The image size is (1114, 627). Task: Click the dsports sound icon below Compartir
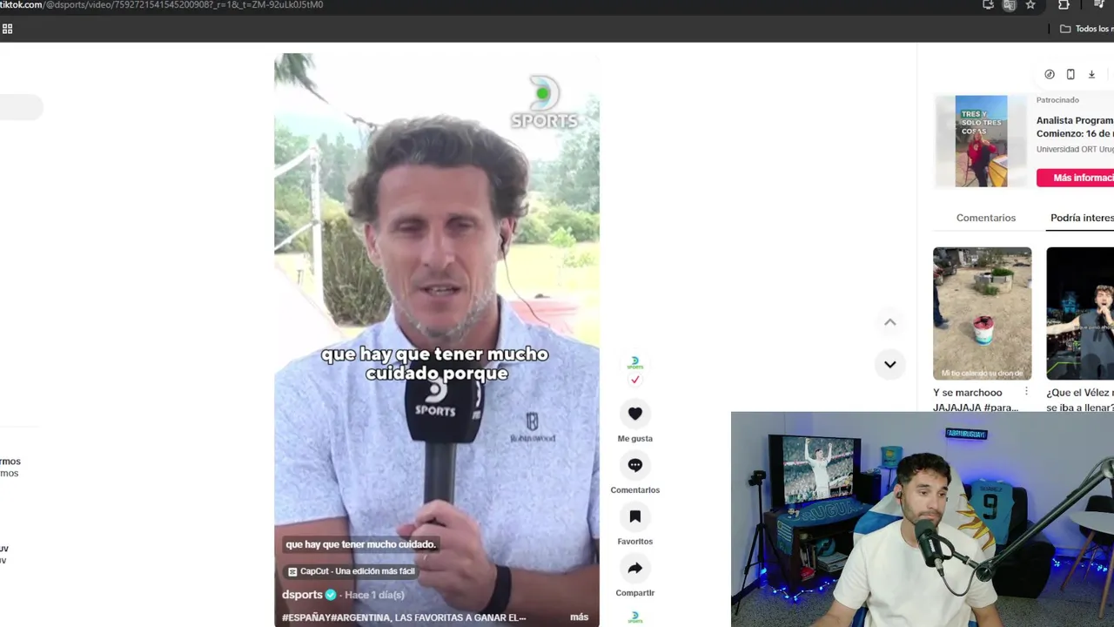coord(634,617)
